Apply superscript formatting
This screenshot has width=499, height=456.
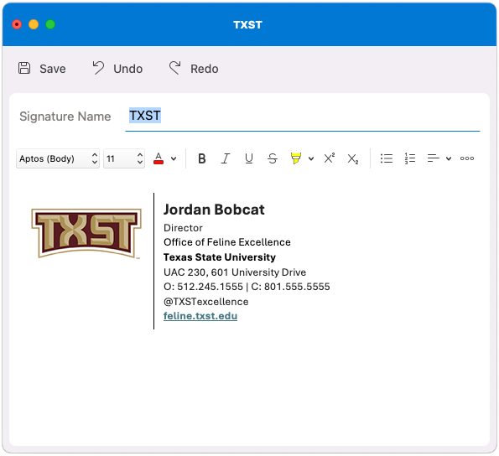pyautogui.click(x=330, y=158)
